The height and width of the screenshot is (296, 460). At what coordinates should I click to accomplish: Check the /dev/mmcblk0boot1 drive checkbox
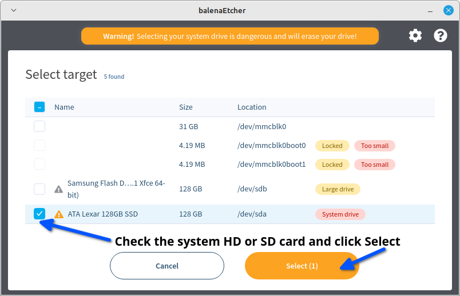click(x=39, y=164)
